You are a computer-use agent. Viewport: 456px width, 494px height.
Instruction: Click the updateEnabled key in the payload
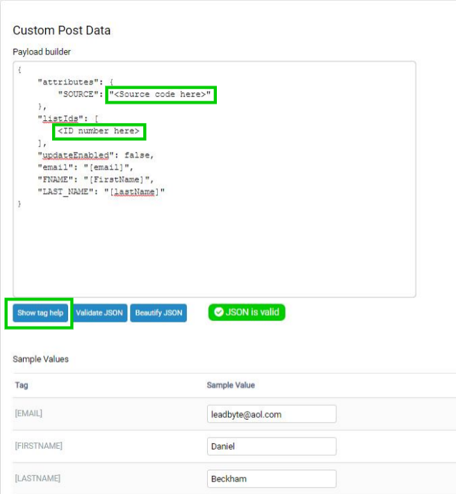coord(76,156)
